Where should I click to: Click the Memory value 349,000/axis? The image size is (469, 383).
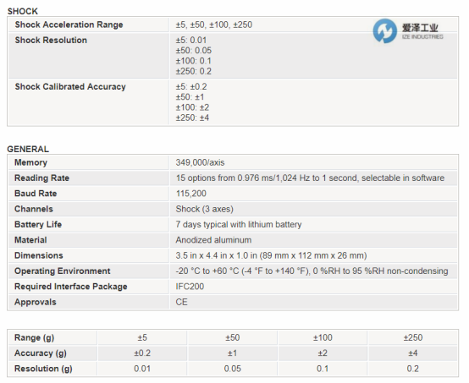tap(200, 162)
